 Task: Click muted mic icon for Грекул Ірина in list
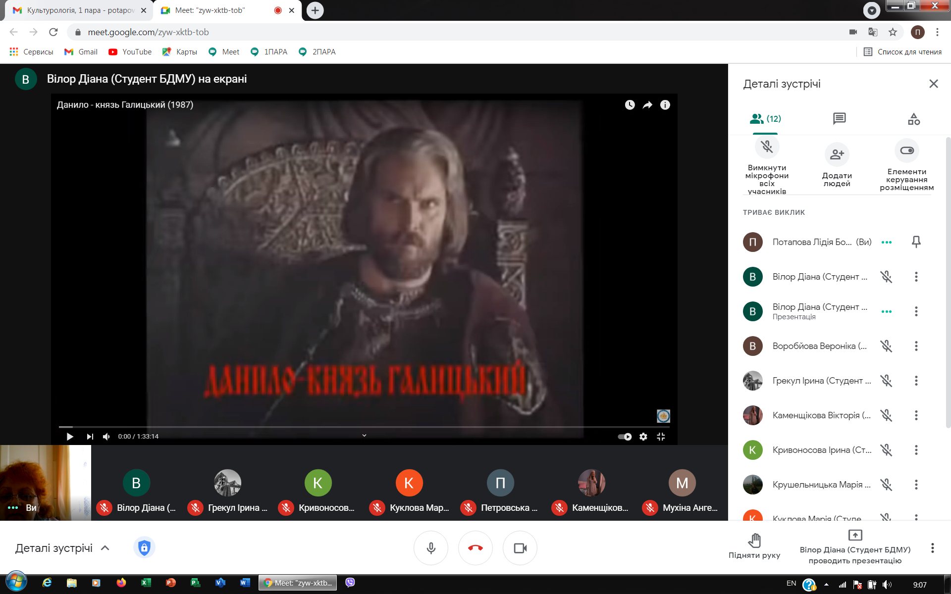[886, 381]
